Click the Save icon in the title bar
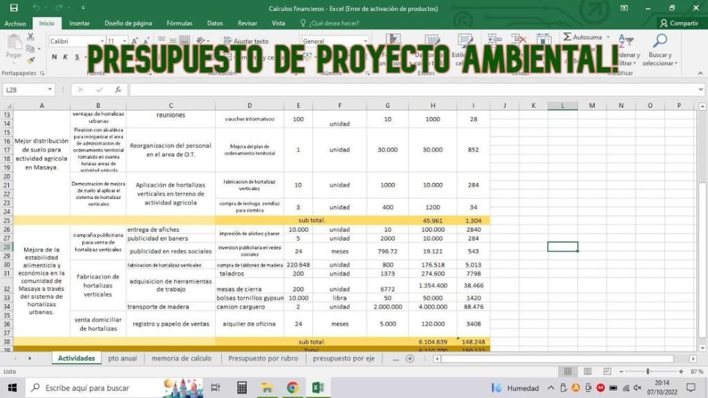Screen dimensions: 708x398 click(x=13, y=8)
